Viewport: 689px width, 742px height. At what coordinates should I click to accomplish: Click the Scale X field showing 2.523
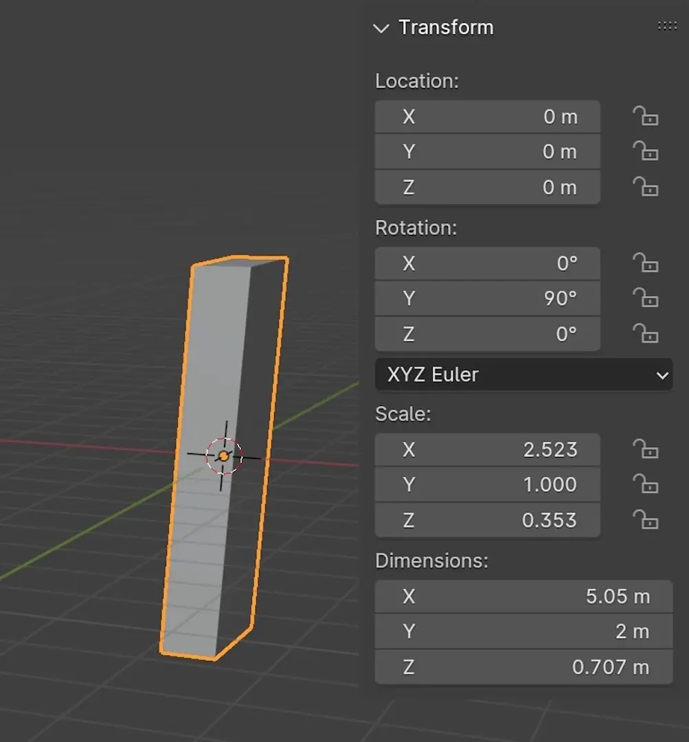(487, 450)
